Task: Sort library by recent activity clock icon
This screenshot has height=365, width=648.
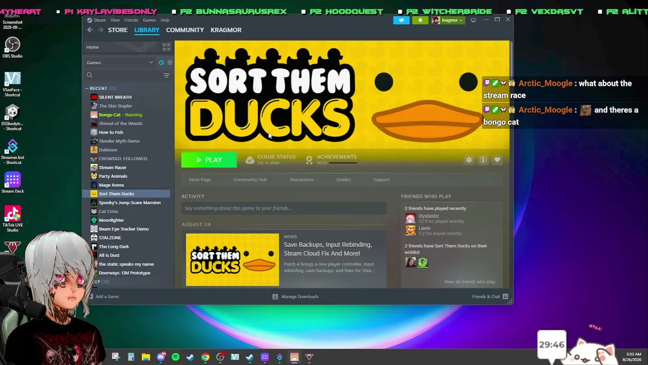Action: coord(161,62)
